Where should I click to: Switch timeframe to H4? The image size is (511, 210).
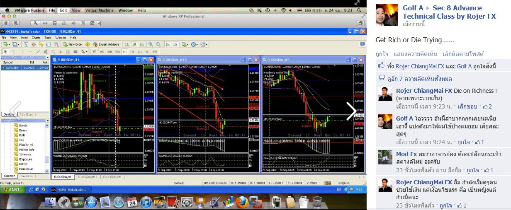pyautogui.click(x=132, y=52)
